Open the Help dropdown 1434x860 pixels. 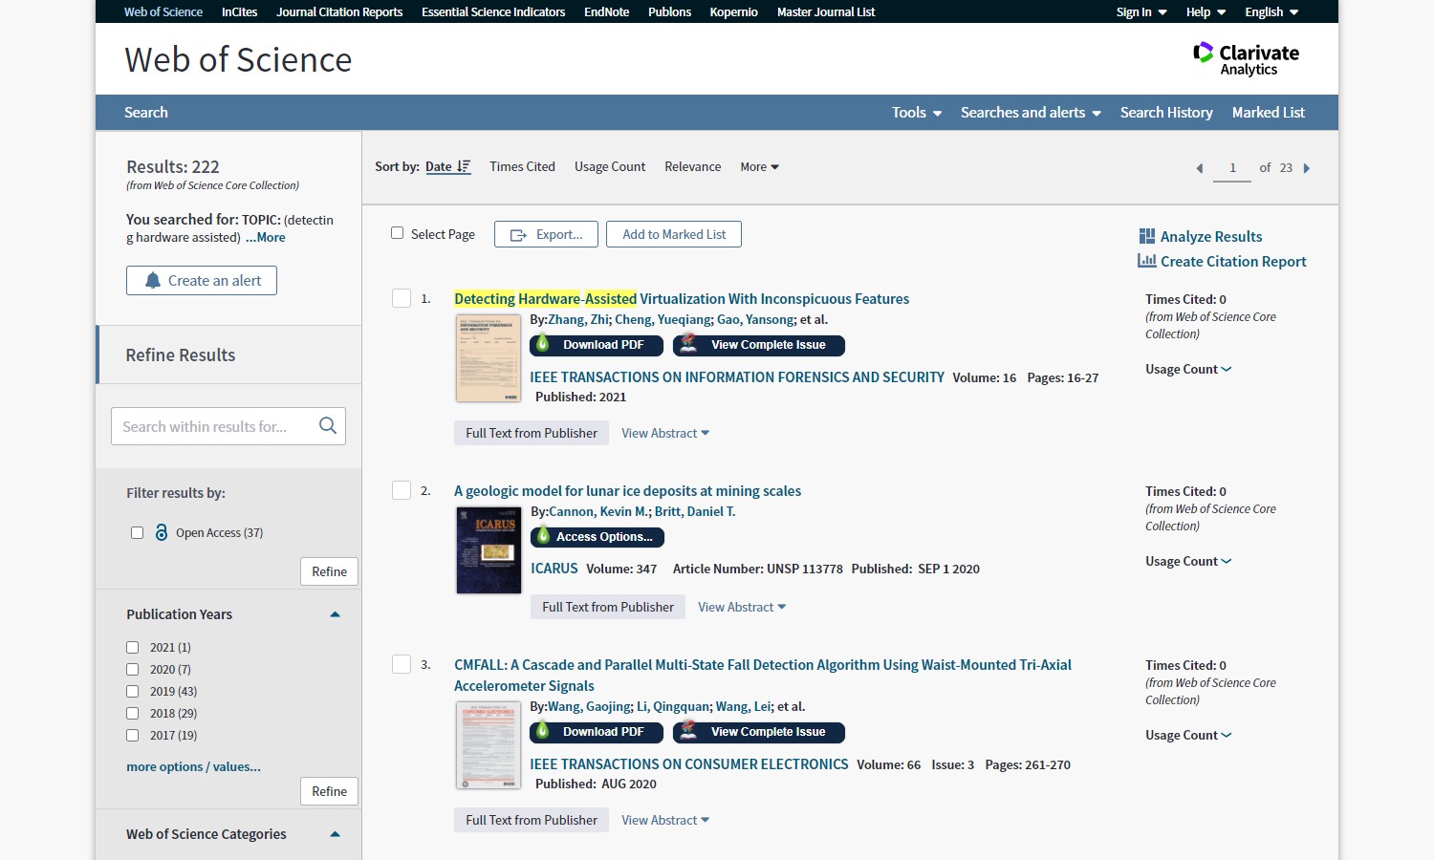coord(1206,11)
